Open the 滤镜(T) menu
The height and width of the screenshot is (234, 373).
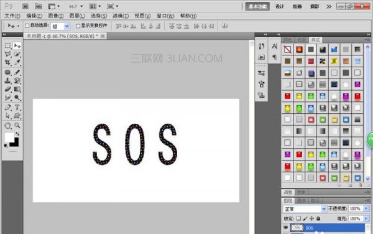(121, 16)
